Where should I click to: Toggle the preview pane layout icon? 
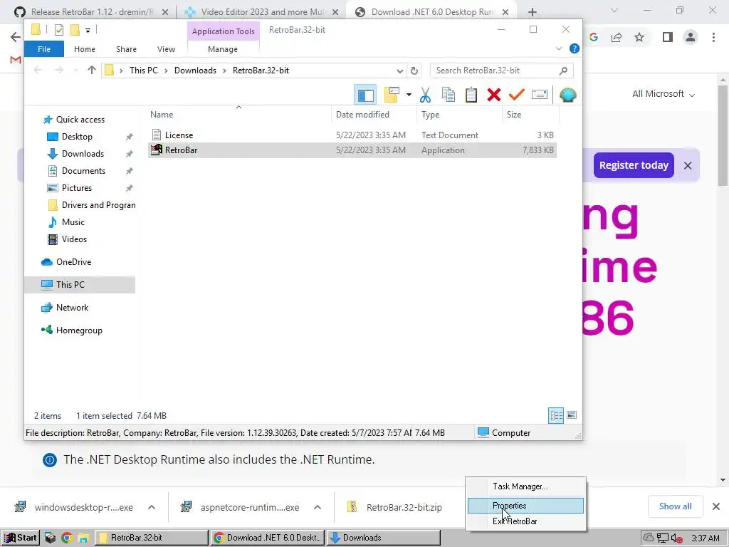(365, 95)
